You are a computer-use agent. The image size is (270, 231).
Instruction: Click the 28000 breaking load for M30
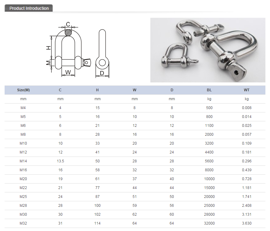coord(209,214)
